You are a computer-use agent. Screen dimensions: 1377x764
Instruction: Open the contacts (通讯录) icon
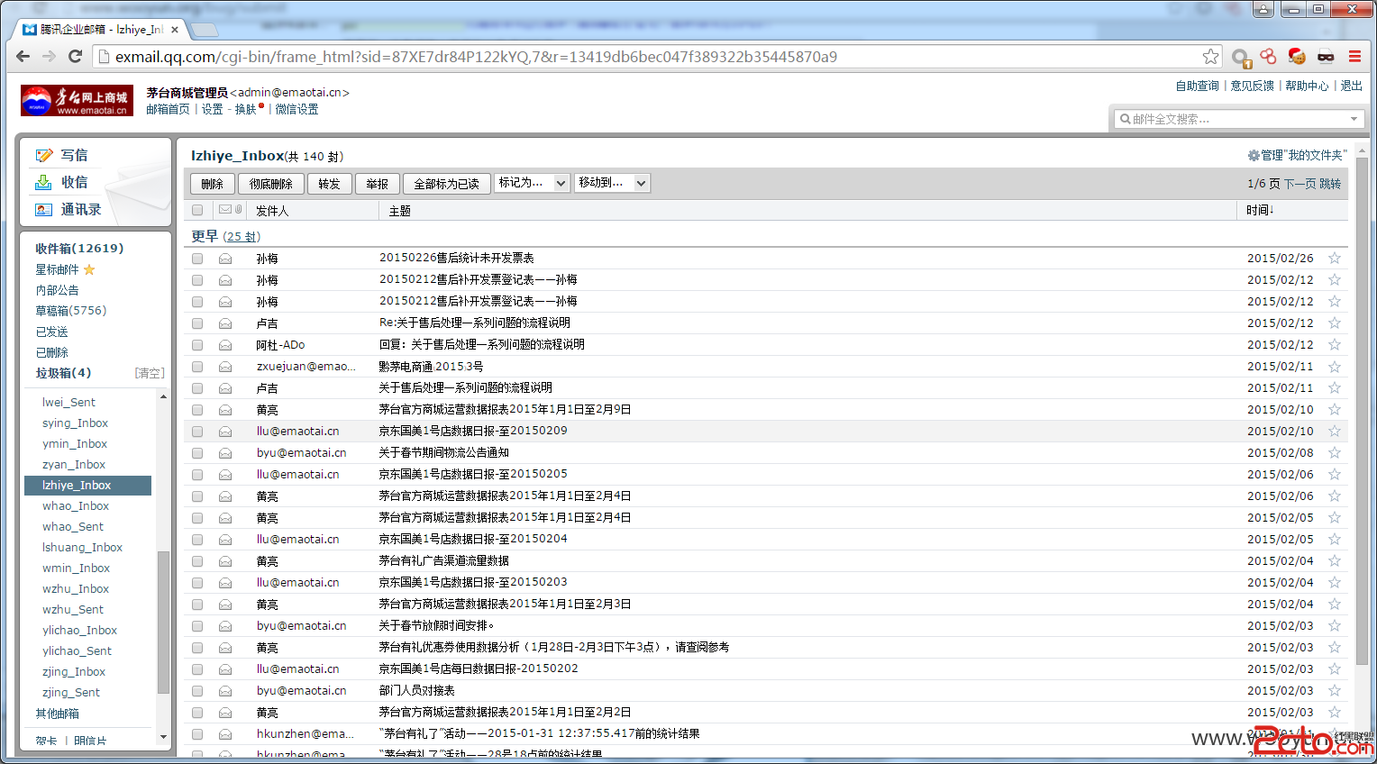tap(43, 209)
